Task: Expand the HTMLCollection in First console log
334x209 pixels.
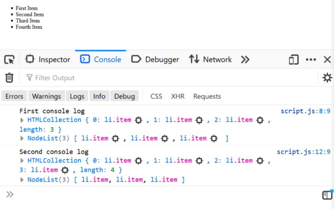Action: click(x=22, y=120)
